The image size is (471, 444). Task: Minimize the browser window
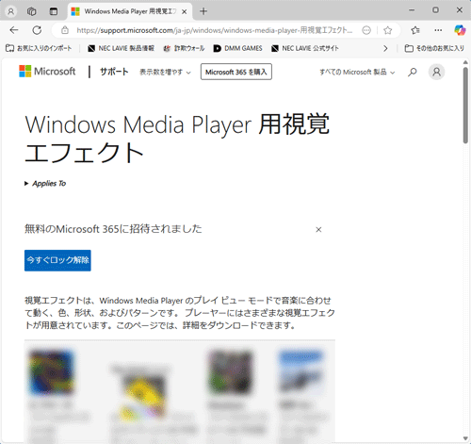pyautogui.click(x=412, y=10)
